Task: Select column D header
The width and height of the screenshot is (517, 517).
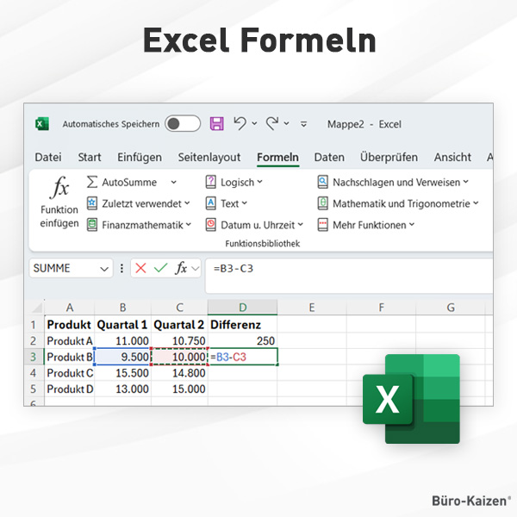Action: pos(243,308)
